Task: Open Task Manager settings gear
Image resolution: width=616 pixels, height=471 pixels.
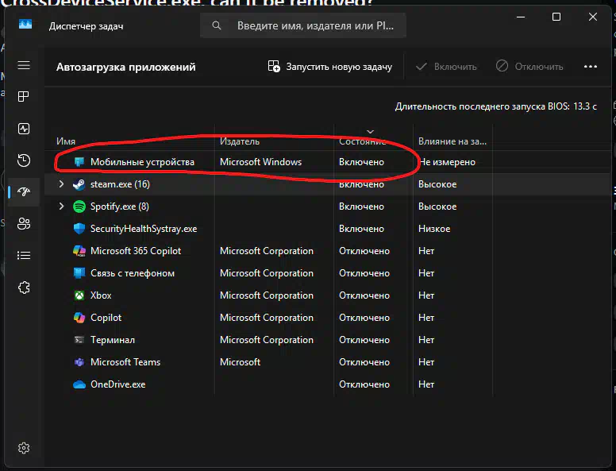Action: [x=24, y=448]
